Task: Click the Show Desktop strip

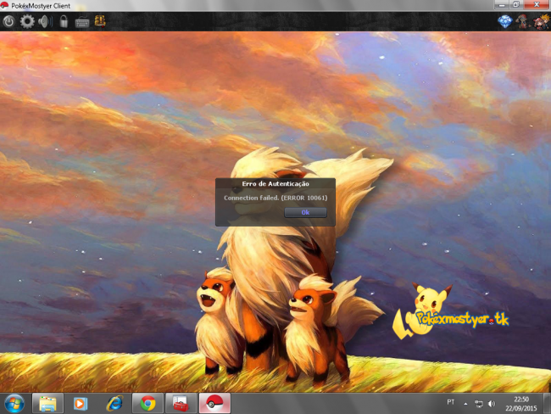Action: [x=547, y=404]
